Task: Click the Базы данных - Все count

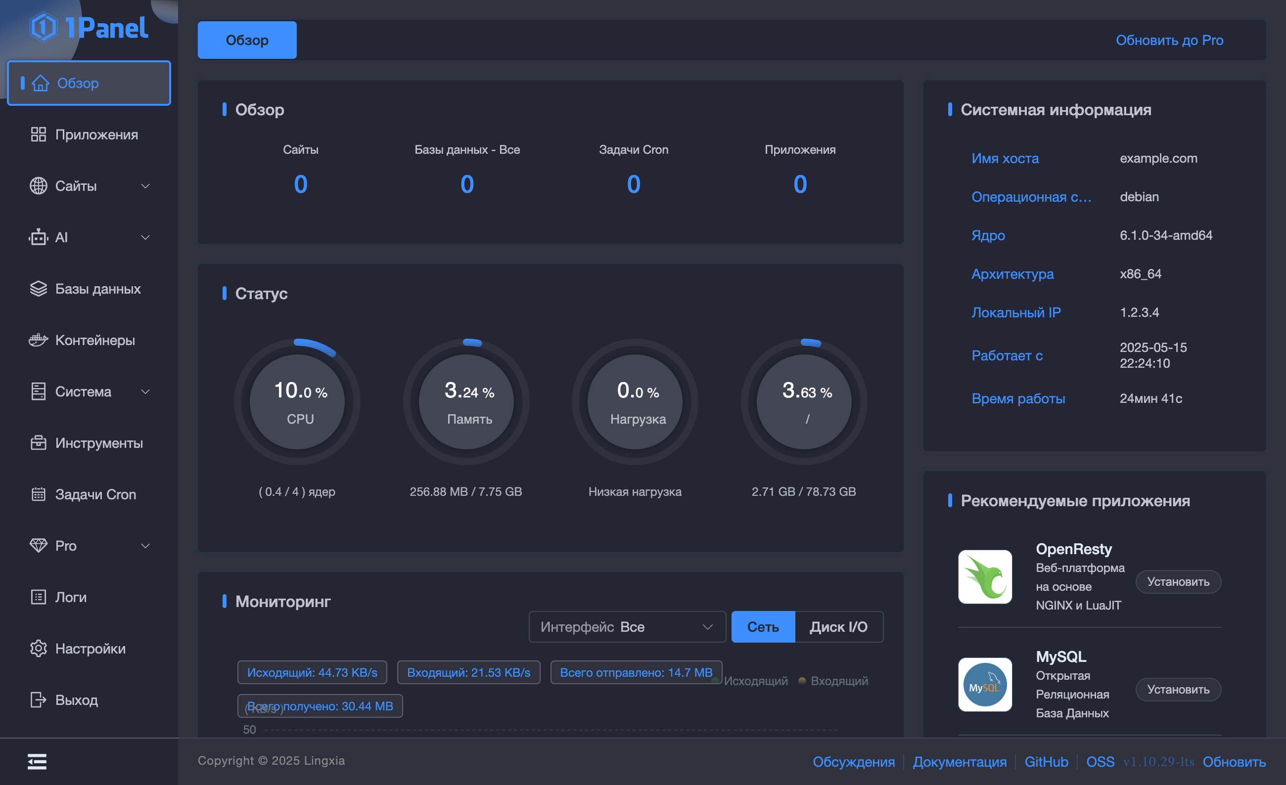Action: point(467,184)
